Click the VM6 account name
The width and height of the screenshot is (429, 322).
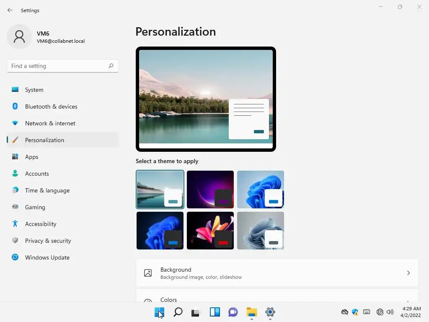tap(43, 34)
